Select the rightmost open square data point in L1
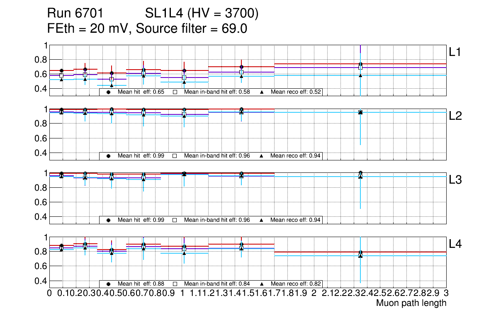 (x=360, y=68)
